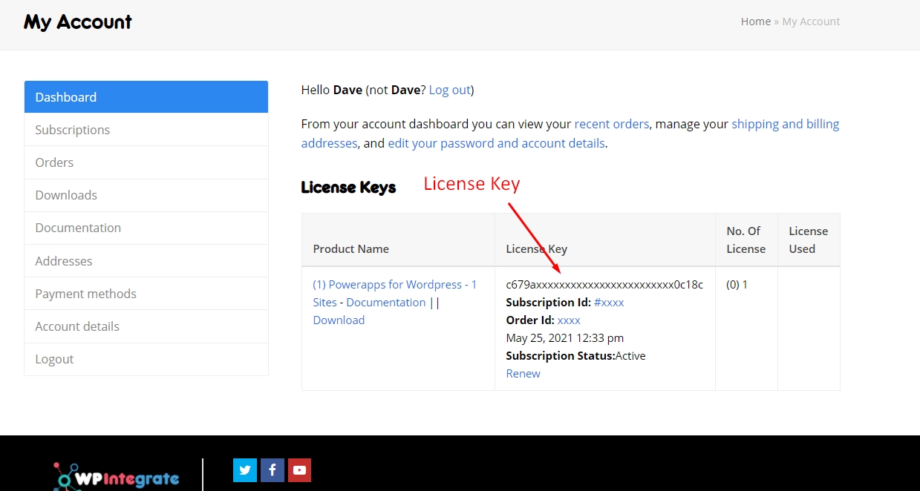The image size is (920, 491).
Task: Open edit your password and account details link
Action: [x=496, y=143]
